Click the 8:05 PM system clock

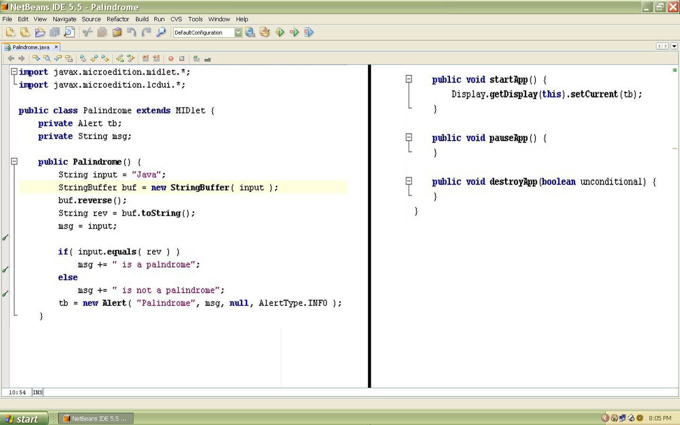click(x=660, y=418)
